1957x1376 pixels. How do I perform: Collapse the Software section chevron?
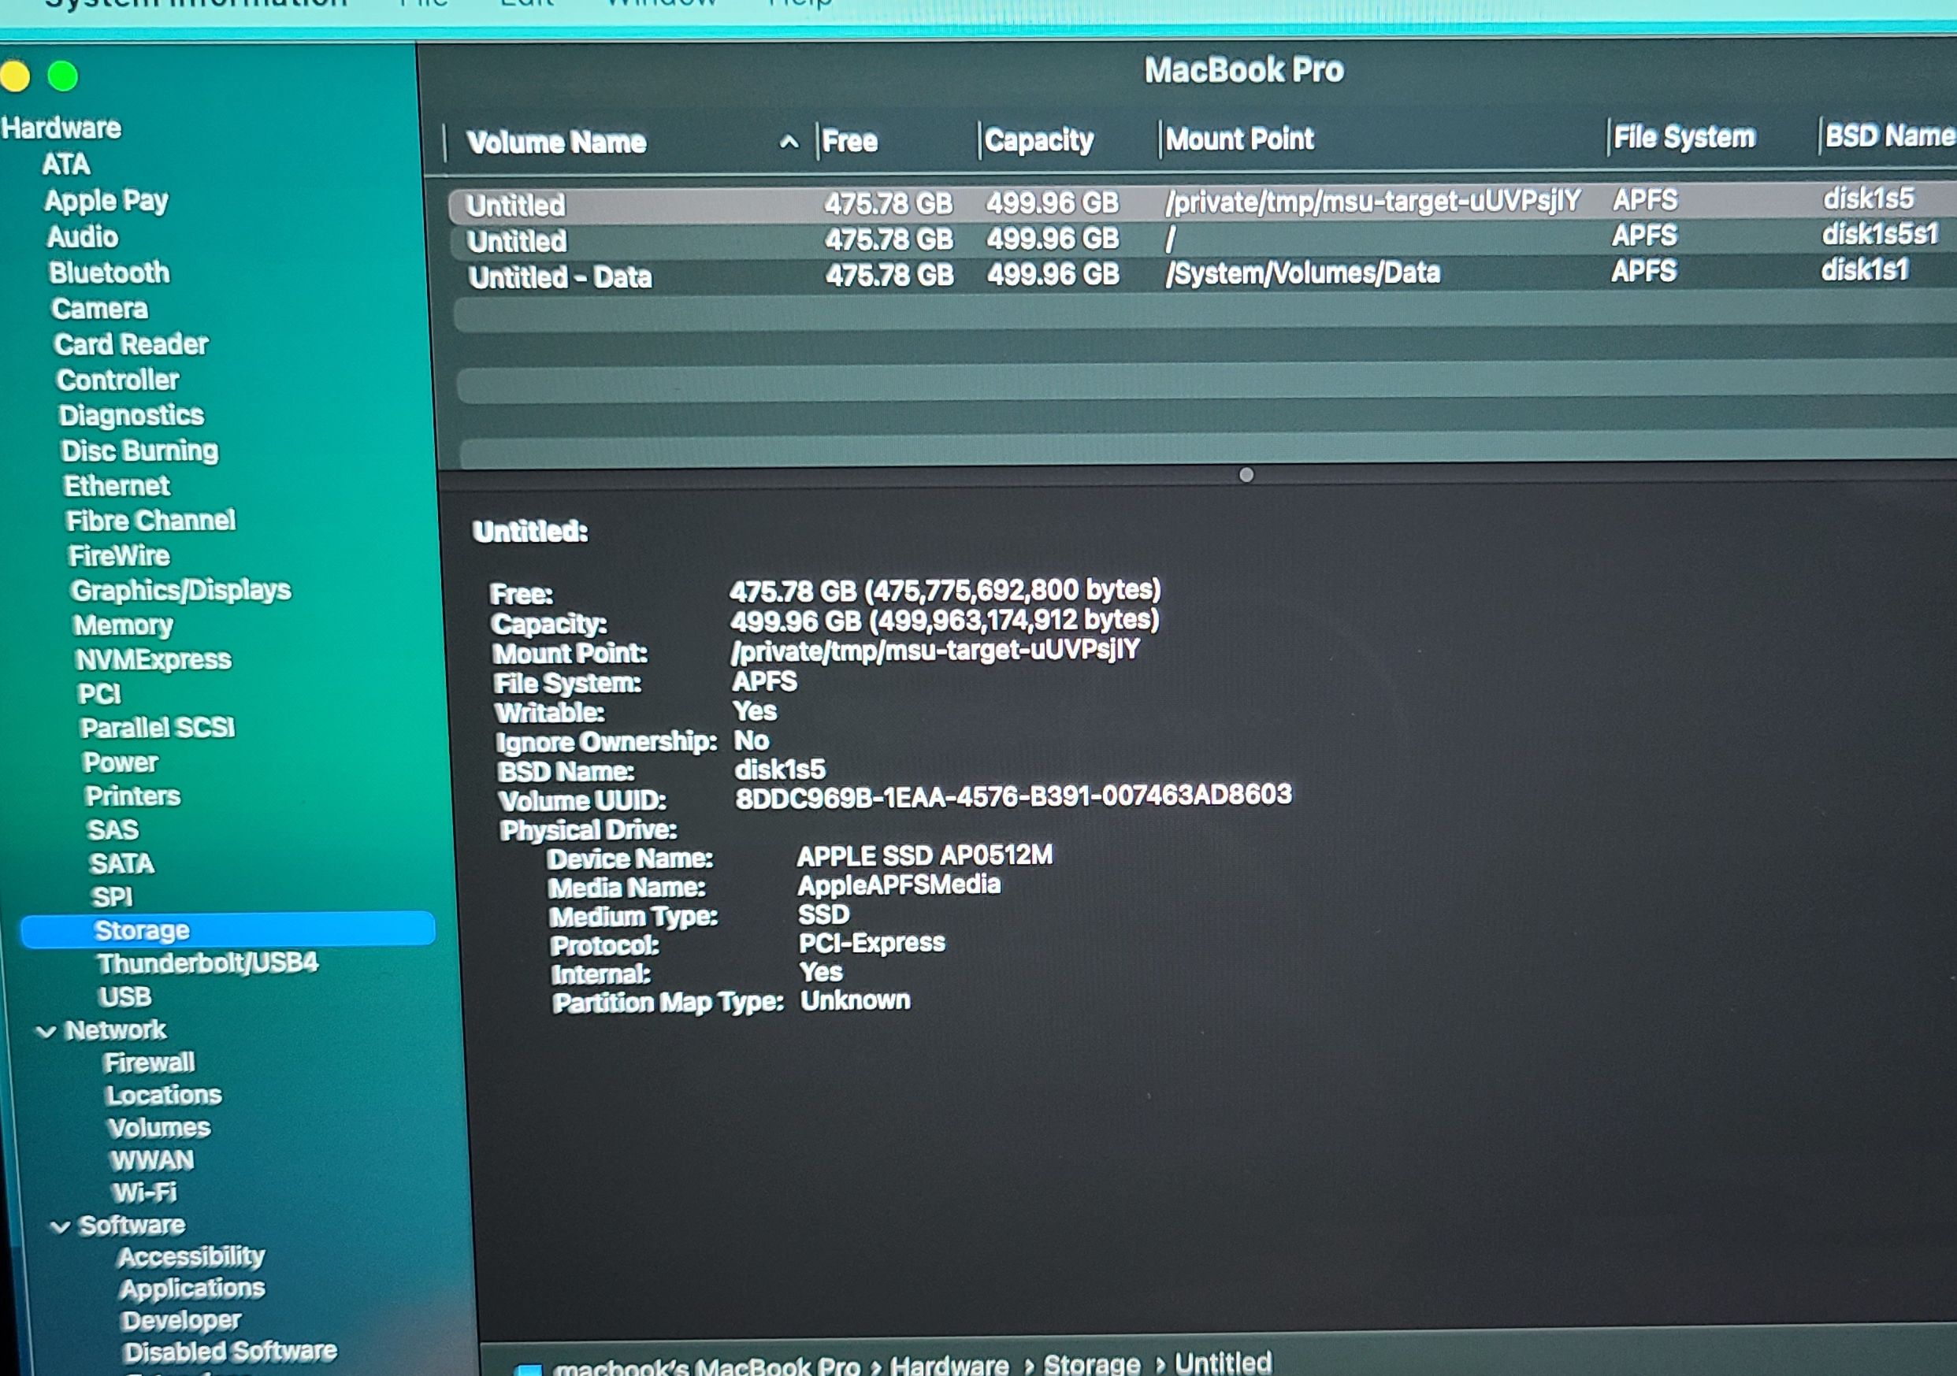(60, 1227)
